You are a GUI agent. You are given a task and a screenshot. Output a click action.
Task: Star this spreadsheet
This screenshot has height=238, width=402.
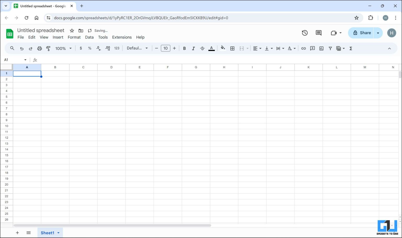(x=72, y=31)
